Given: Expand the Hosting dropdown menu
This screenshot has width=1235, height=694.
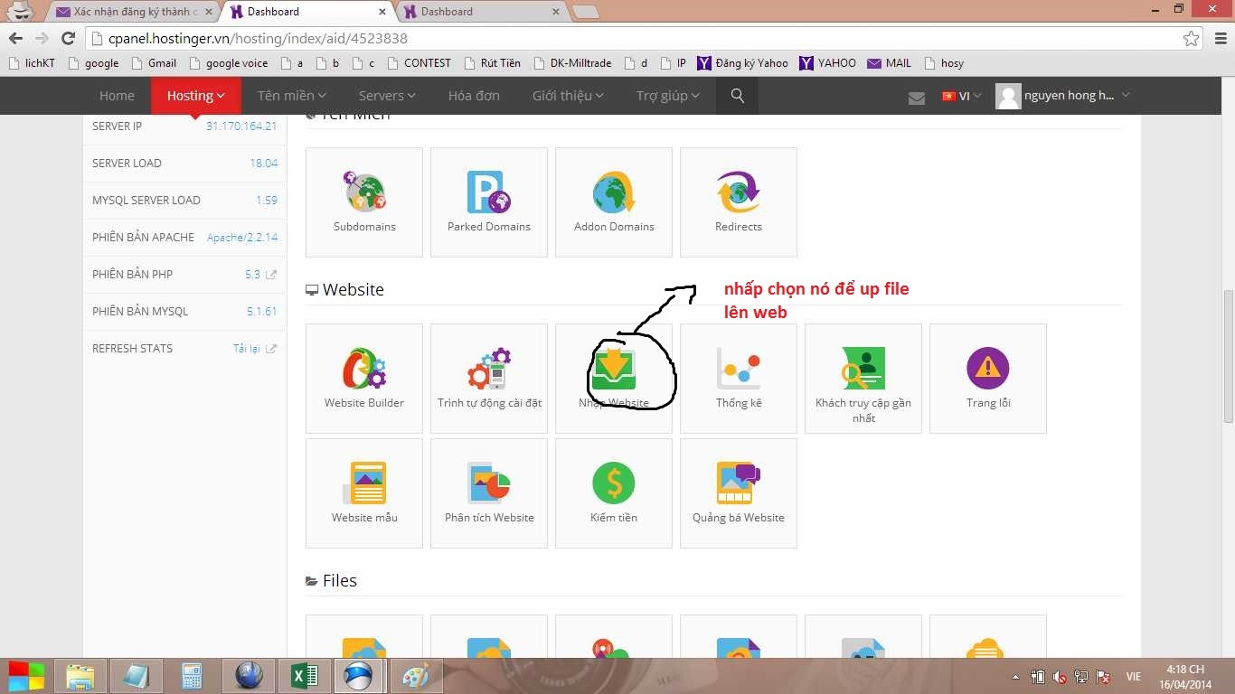Looking at the screenshot, I should point(195,96).
